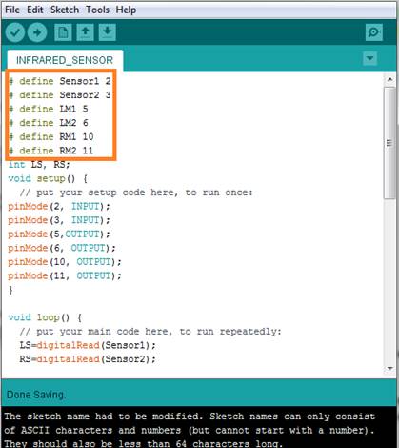Click the Upload arrow button

37,32
